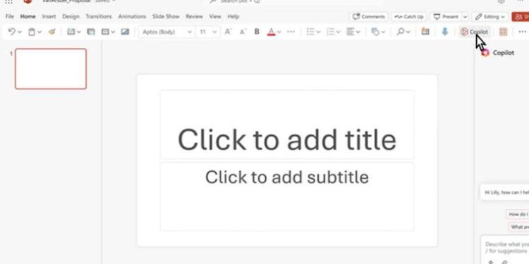Open the Undo history dropdown arrow
This screenshot has width=529, height=264.
pyautogui.click(x=20, y=32)
